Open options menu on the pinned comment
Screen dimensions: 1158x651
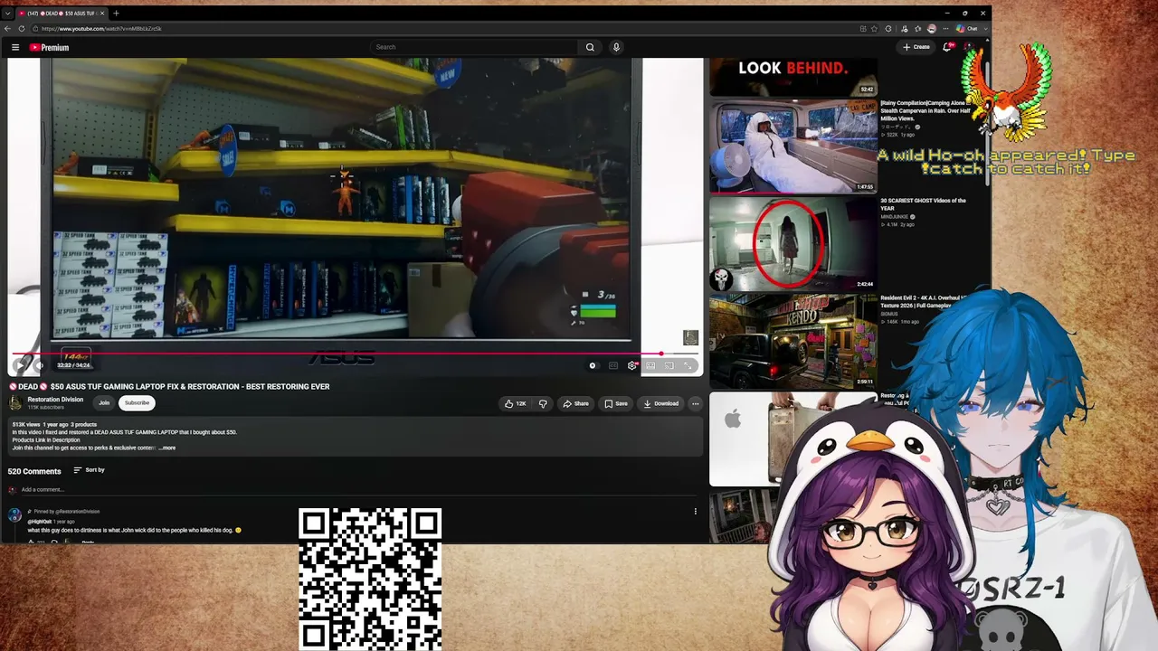click(x=695, y=512)
